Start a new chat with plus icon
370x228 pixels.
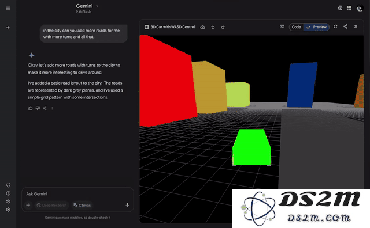point(8,28)
